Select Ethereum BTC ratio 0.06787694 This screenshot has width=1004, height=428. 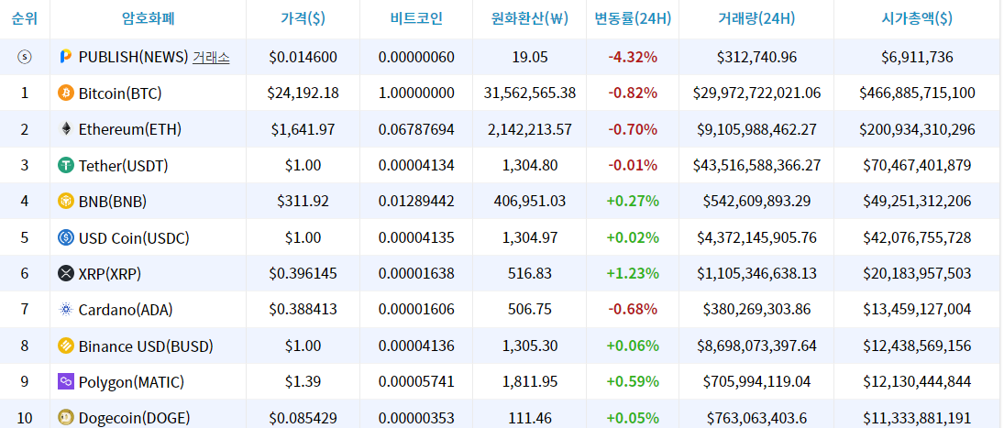[x=416, y=129]
